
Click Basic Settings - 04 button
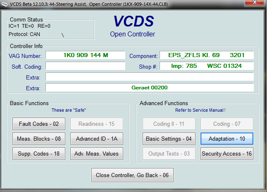tap(169, 139)
